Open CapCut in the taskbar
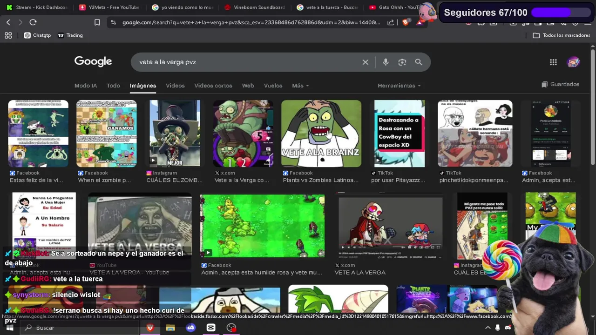The image size is (596, 335). click(x=211, y=328)
